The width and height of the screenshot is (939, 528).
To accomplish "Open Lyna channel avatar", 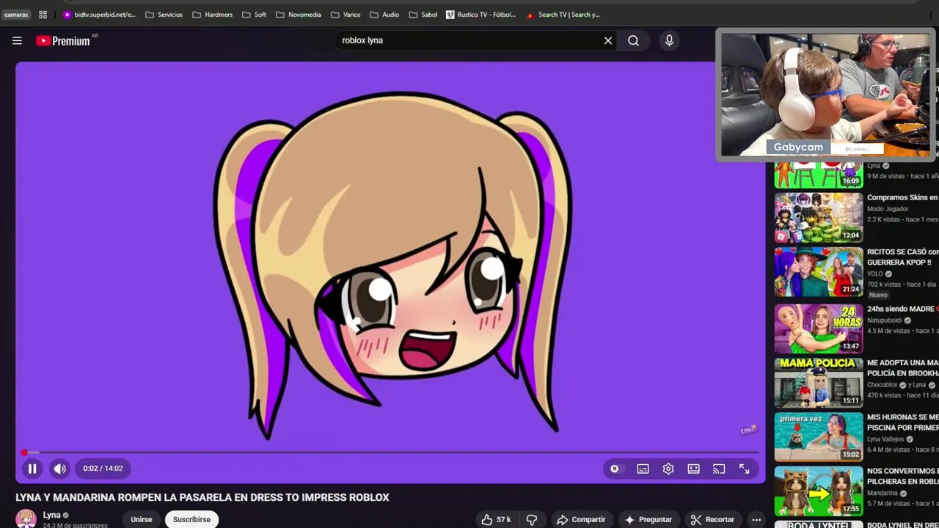I will (26, 519).
